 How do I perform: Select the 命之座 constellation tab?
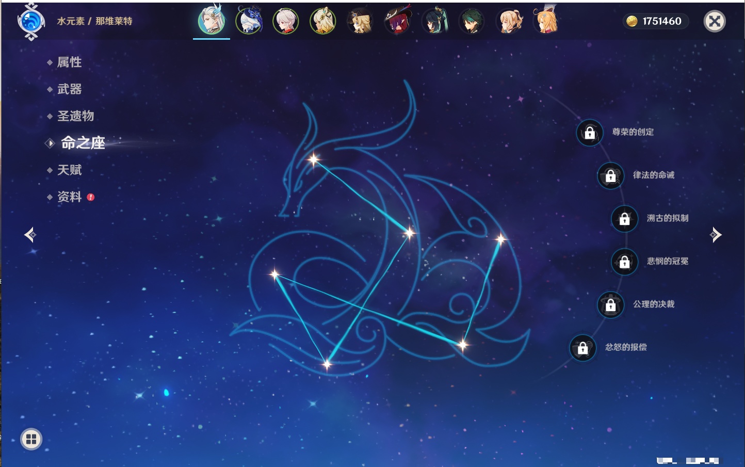pyautogui.click(x=83, y=143)
